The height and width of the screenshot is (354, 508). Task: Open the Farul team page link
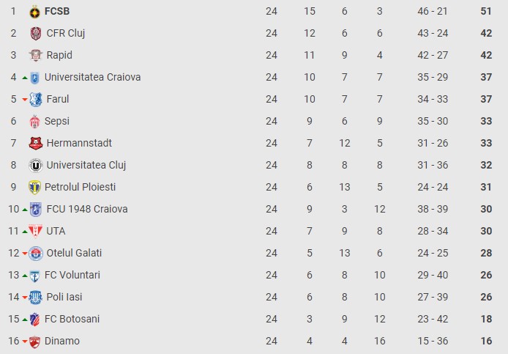(x=58, y=99)
